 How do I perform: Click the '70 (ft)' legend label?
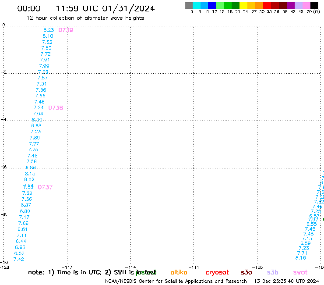pyautogui.click(x=313, y=11)
